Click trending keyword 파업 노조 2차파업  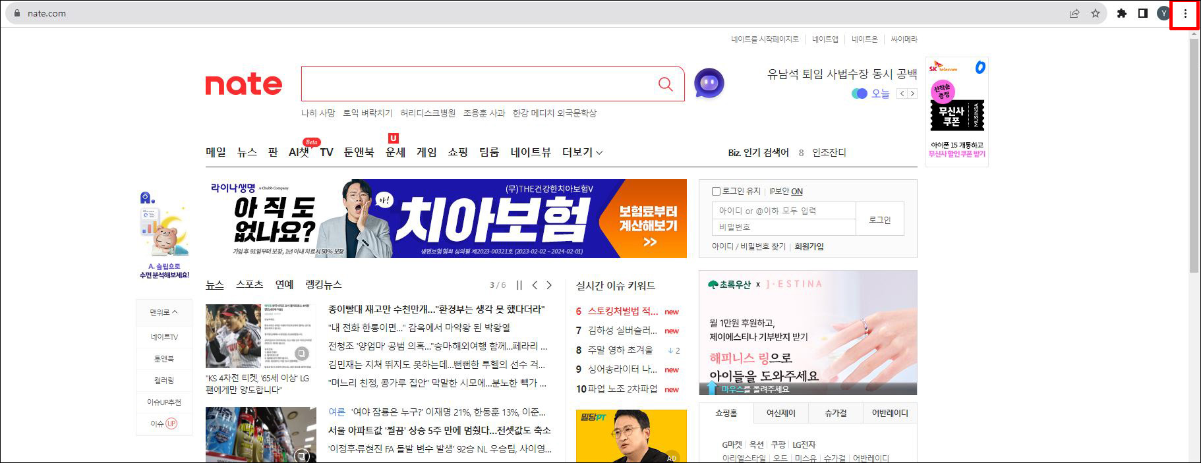[622, 389]
